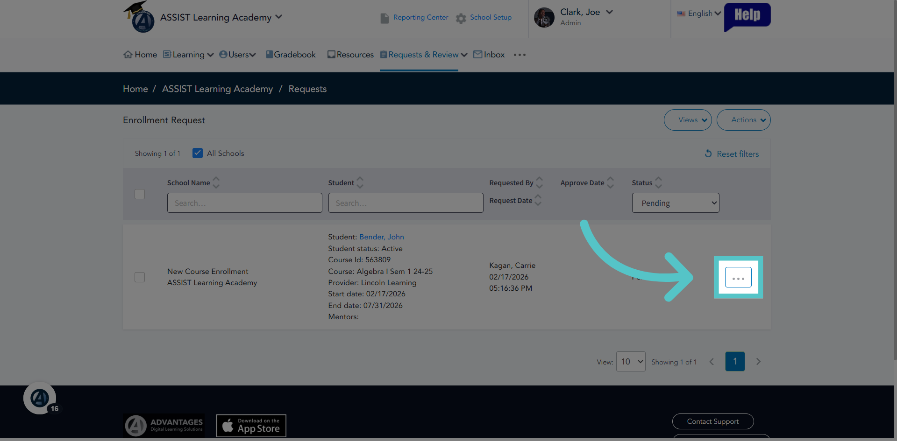
Task: Click the 'New Course Enrollment' text
Action: point(208,272)
